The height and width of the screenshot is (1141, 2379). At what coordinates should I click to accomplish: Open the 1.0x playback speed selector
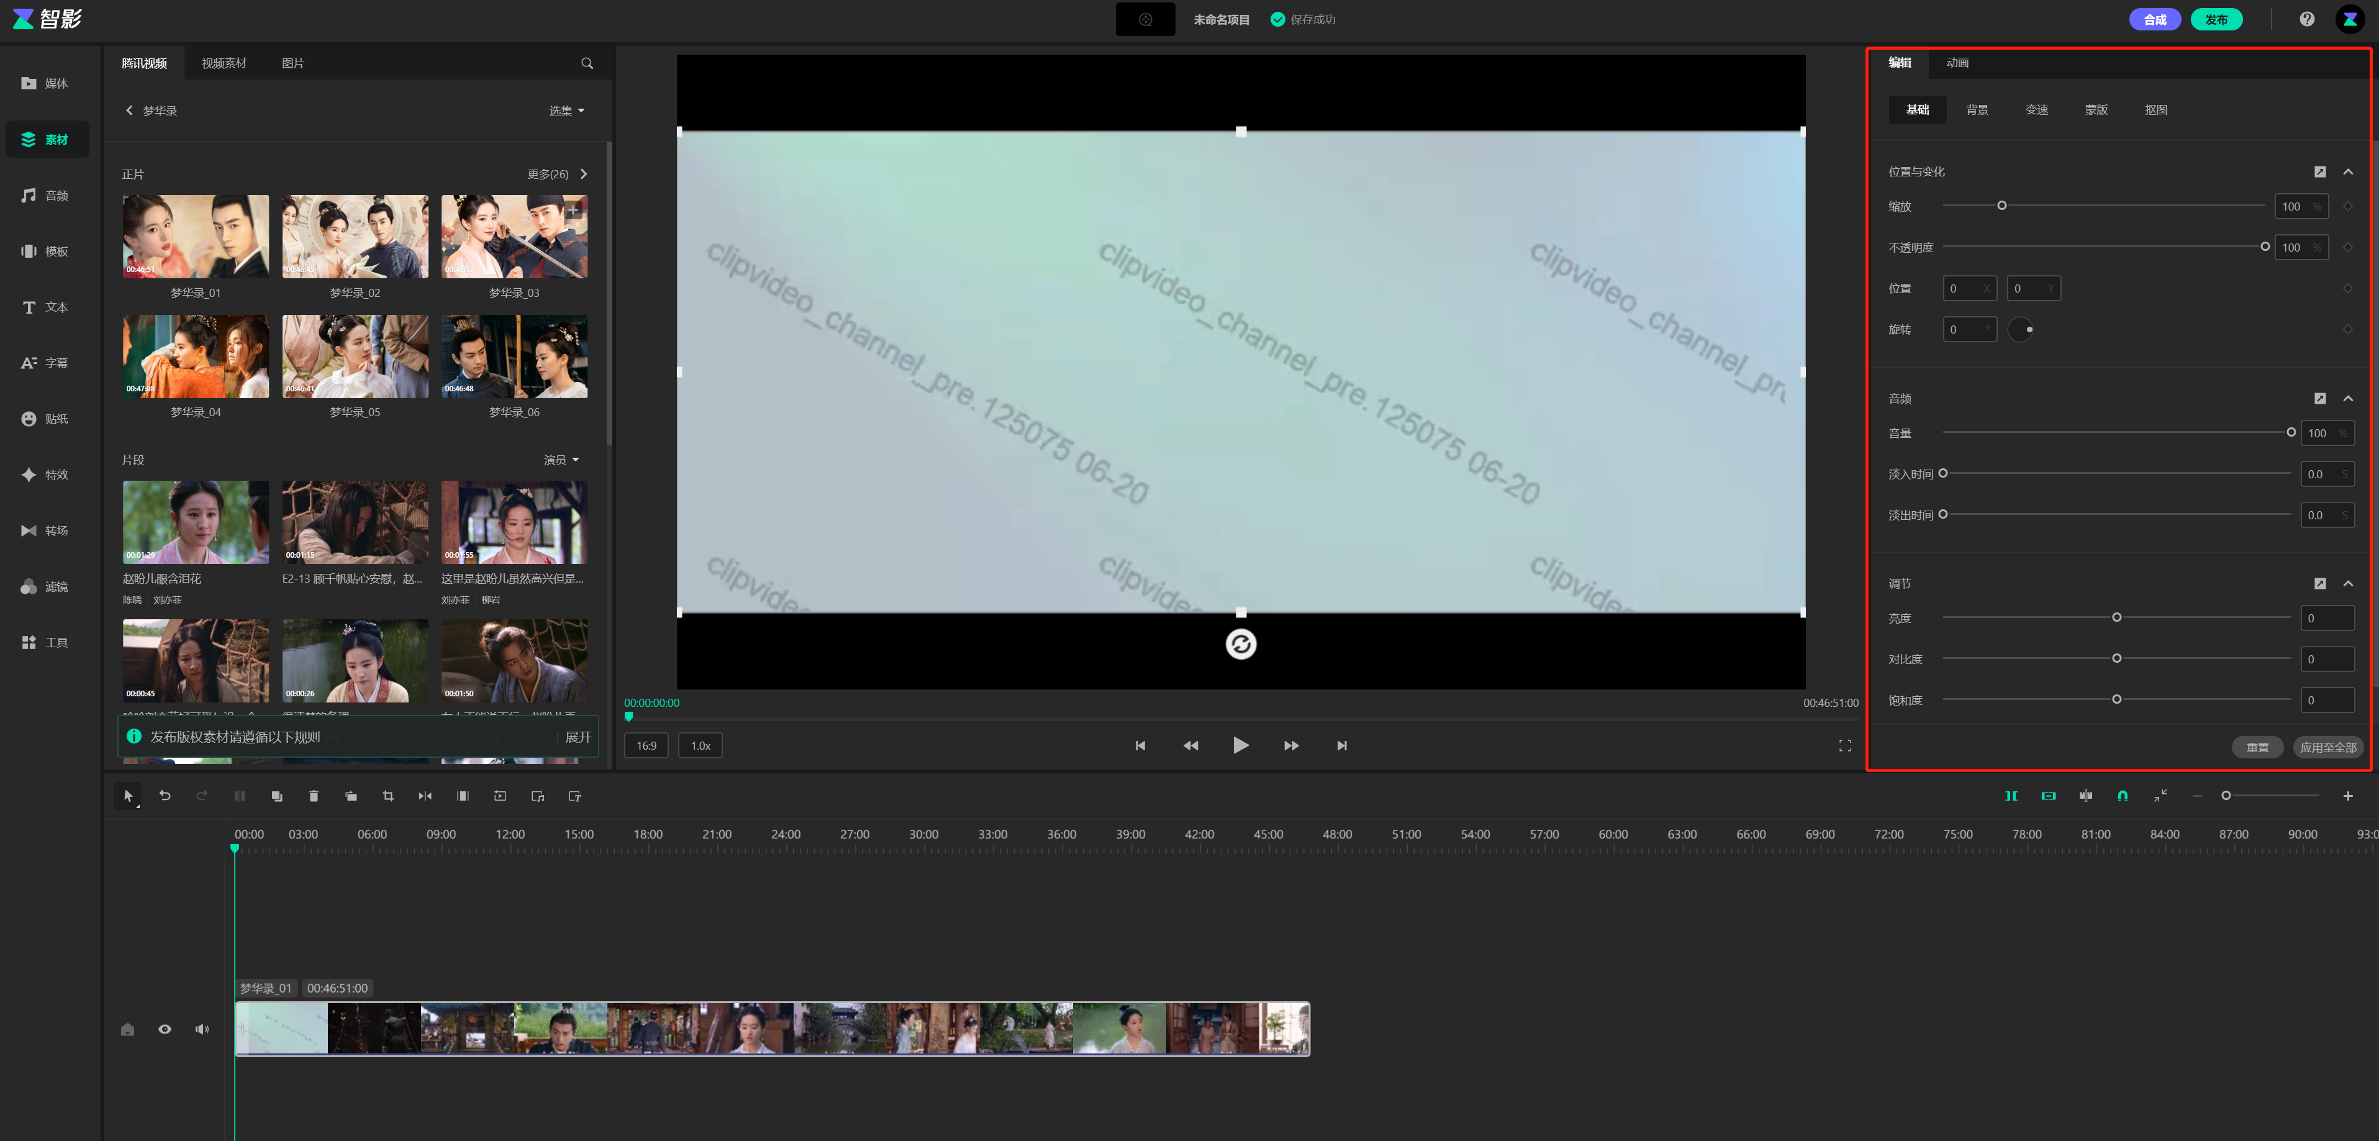[700, 745]
